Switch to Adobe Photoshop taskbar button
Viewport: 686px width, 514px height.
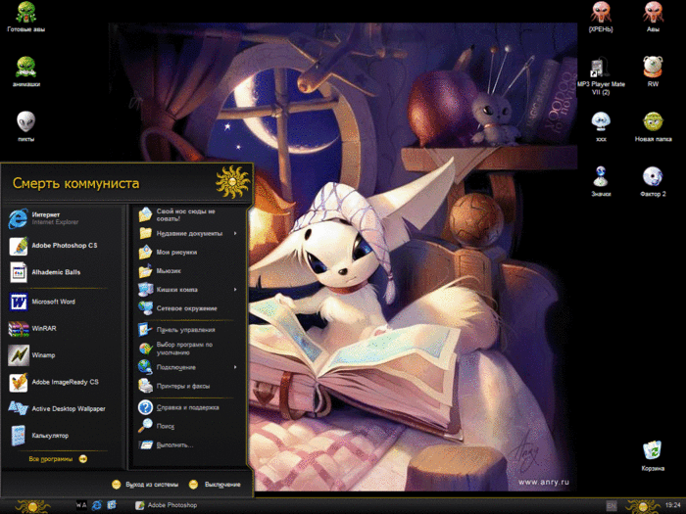click(x=167, y=505)
